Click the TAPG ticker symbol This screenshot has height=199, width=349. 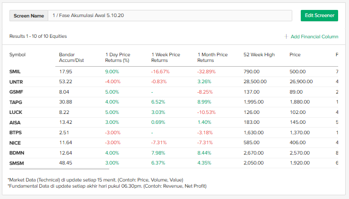(16, 102)
